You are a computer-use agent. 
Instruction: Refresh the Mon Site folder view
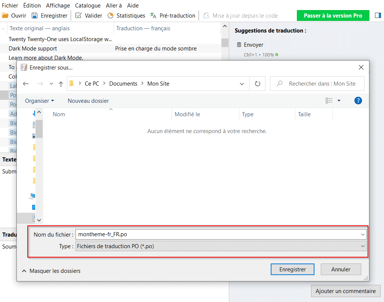pos(257,84)
